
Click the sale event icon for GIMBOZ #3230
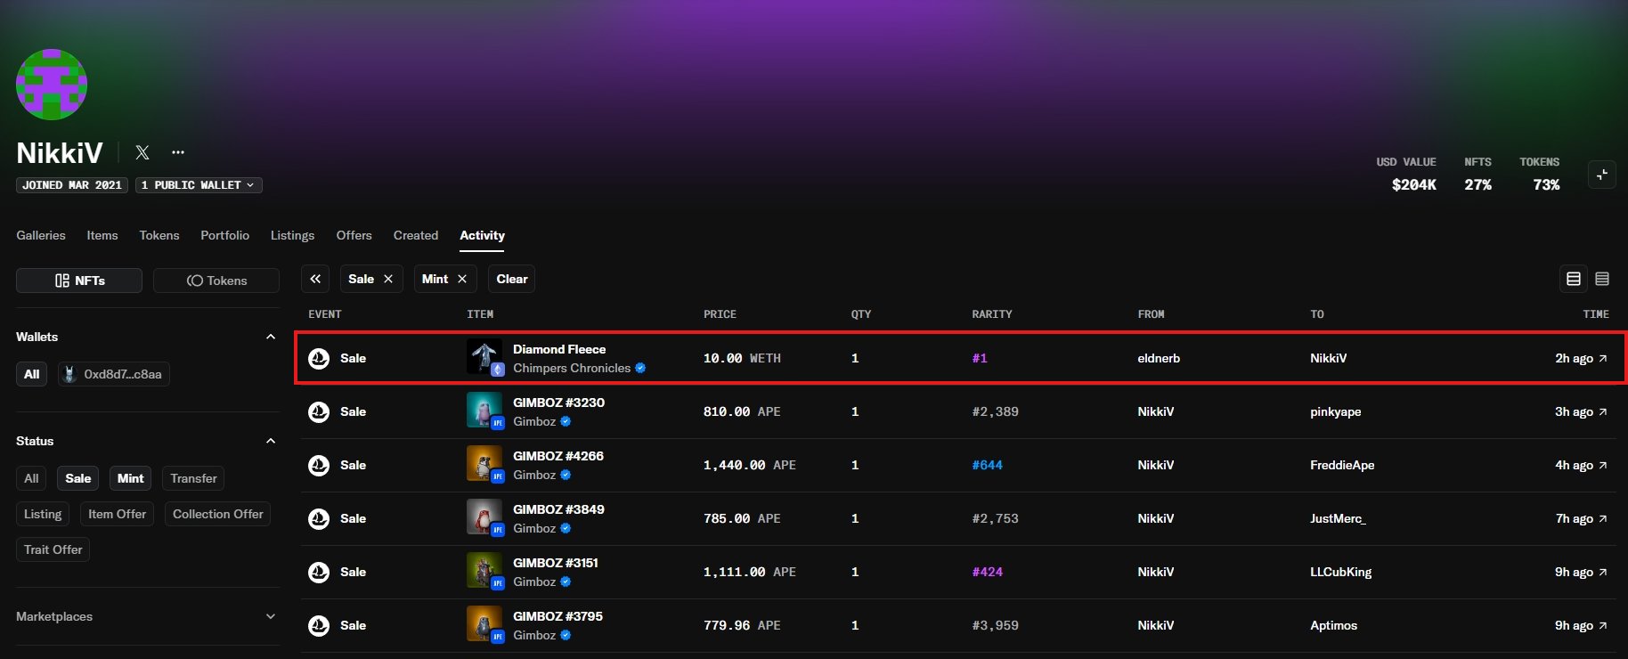pyautogui.click(x=319, y=411)
